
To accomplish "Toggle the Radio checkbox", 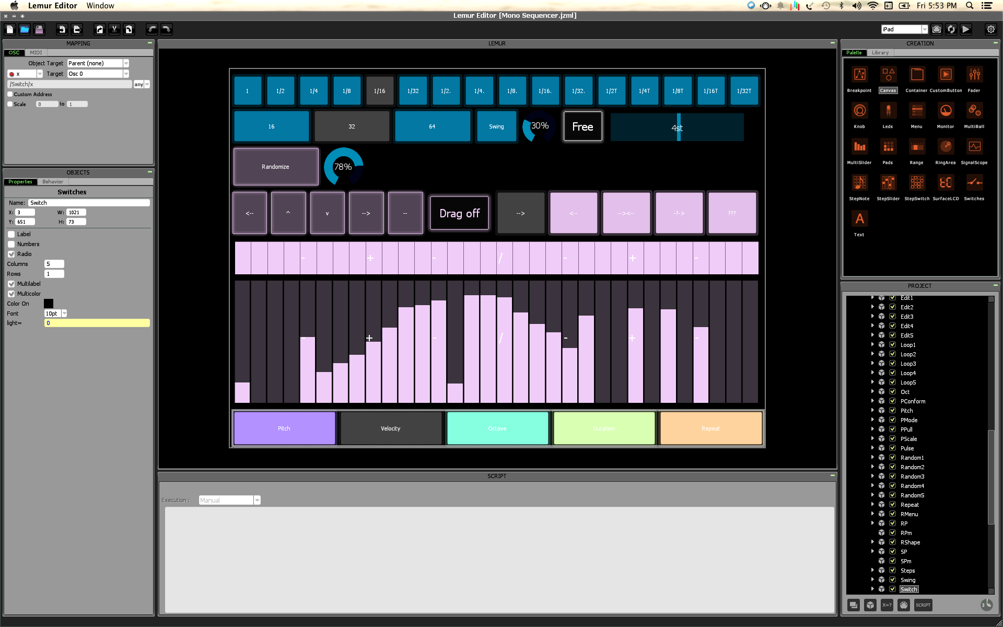I will pyautogui.click(x=11, y=254).
